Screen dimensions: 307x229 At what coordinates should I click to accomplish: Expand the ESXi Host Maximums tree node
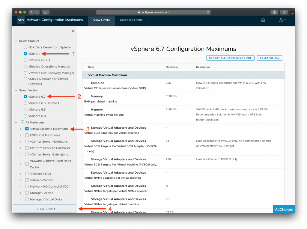20,135
